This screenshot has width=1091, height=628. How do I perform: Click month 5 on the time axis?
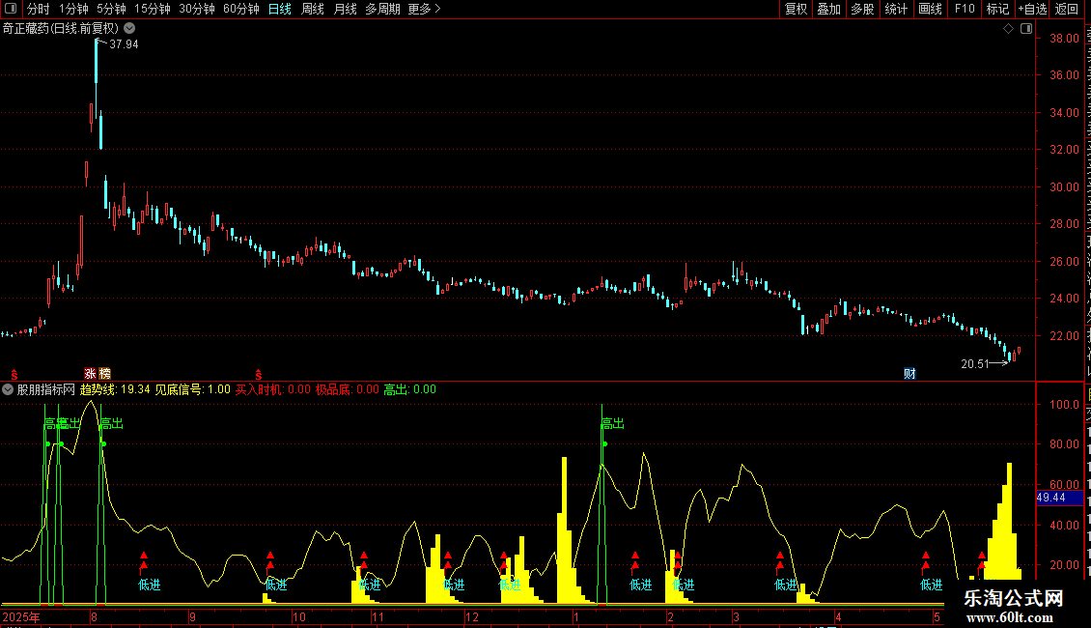pyautogui.click(x=937, y=616)
